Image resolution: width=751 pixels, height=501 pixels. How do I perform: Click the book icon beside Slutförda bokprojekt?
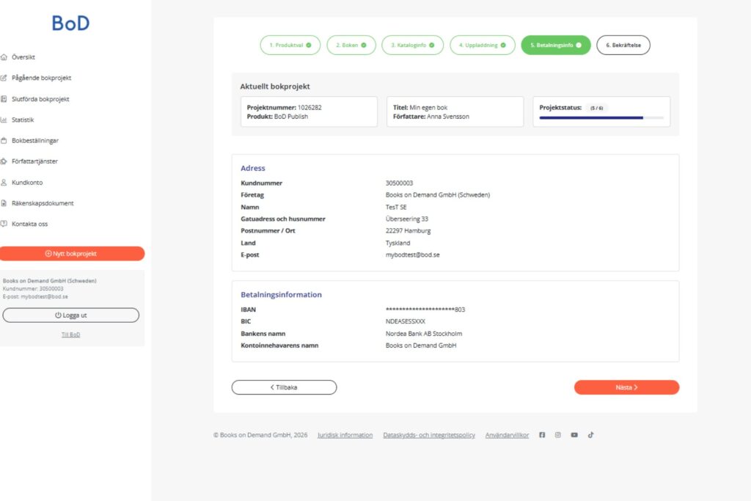4,99
